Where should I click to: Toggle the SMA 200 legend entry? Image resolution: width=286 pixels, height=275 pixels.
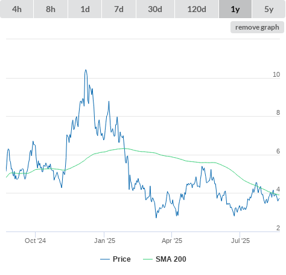(165, 259)
